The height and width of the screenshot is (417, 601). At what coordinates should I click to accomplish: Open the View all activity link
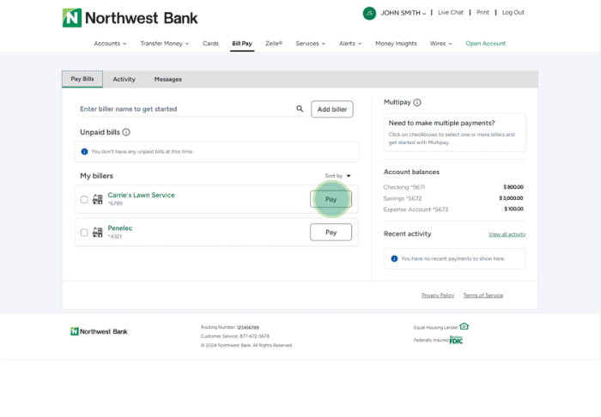pyautogui.click(x=507, y=234)
